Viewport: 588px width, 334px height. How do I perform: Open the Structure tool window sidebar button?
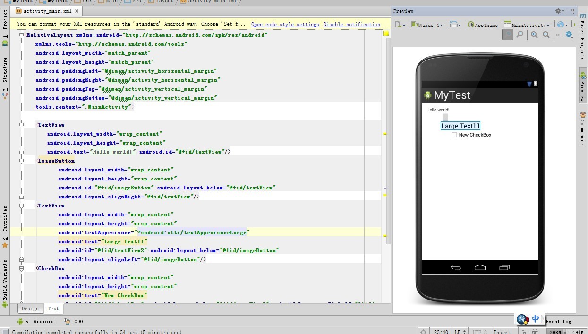[5, 78]
